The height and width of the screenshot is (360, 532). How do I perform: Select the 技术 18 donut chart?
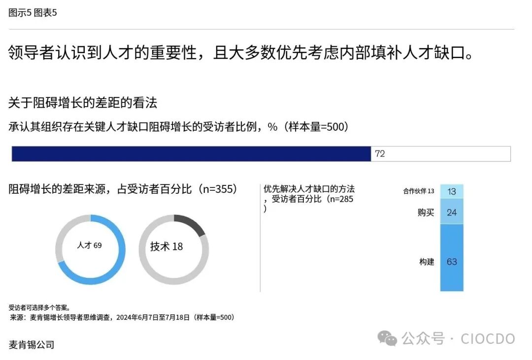tap(173, 249)
